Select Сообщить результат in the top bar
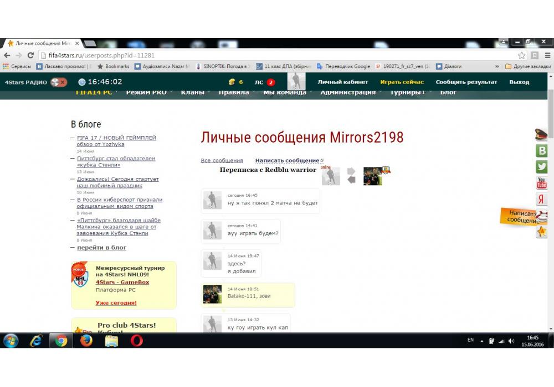The width and height of the screenshot is (554, 387). click(x=466, y=82)
